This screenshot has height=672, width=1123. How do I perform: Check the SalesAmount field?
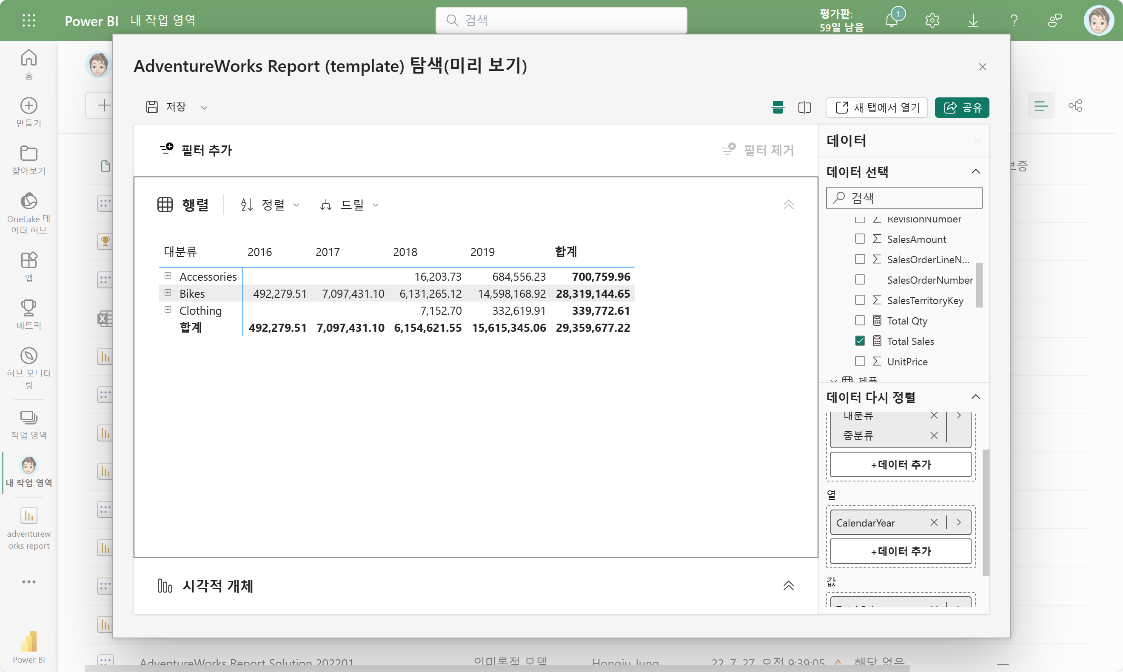click(x=860, y=239)
